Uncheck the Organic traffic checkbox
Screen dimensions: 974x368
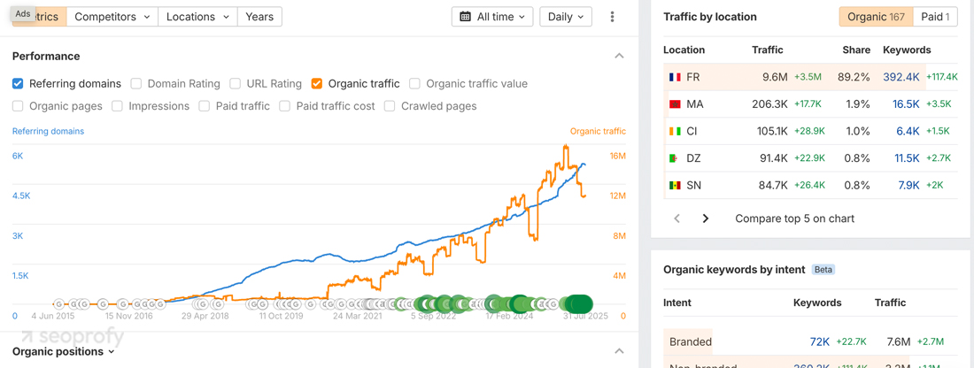click(x=317, y=83)
